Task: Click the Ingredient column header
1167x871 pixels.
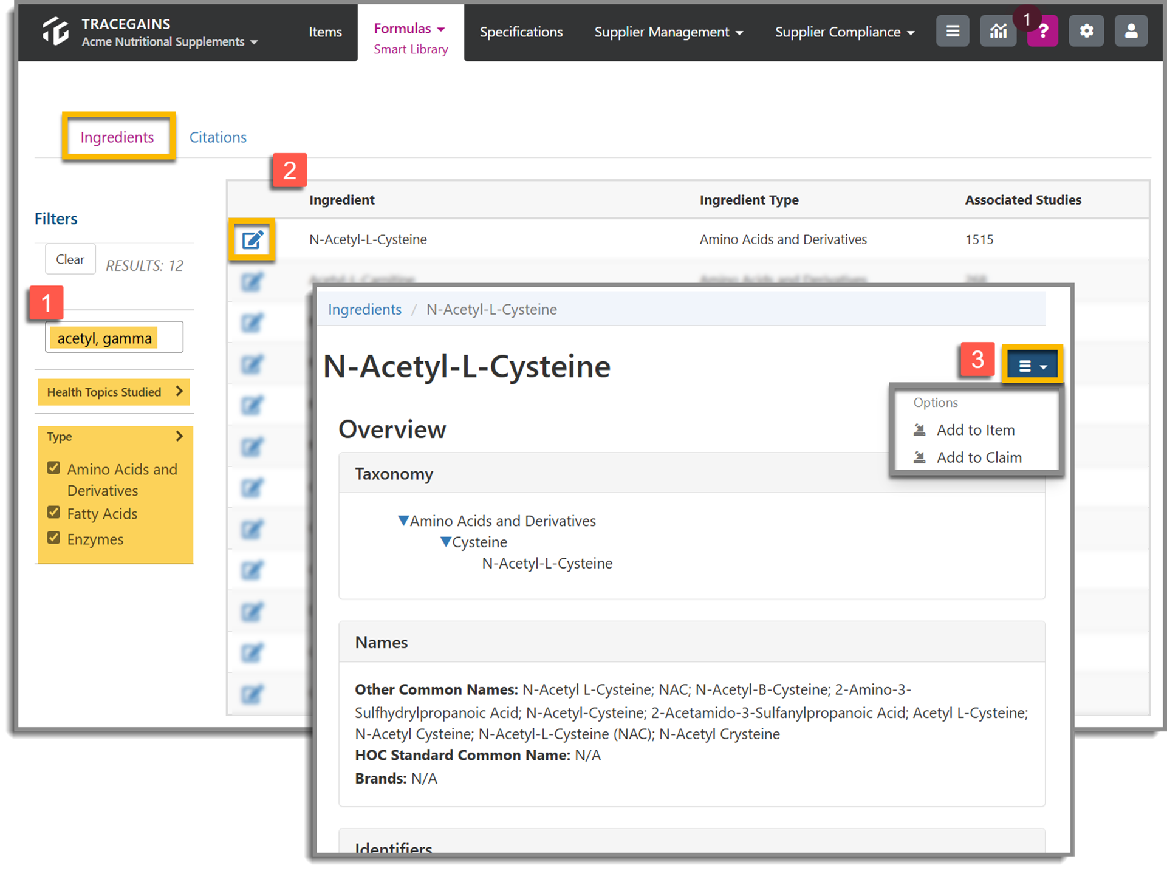Action: [342, 200]
